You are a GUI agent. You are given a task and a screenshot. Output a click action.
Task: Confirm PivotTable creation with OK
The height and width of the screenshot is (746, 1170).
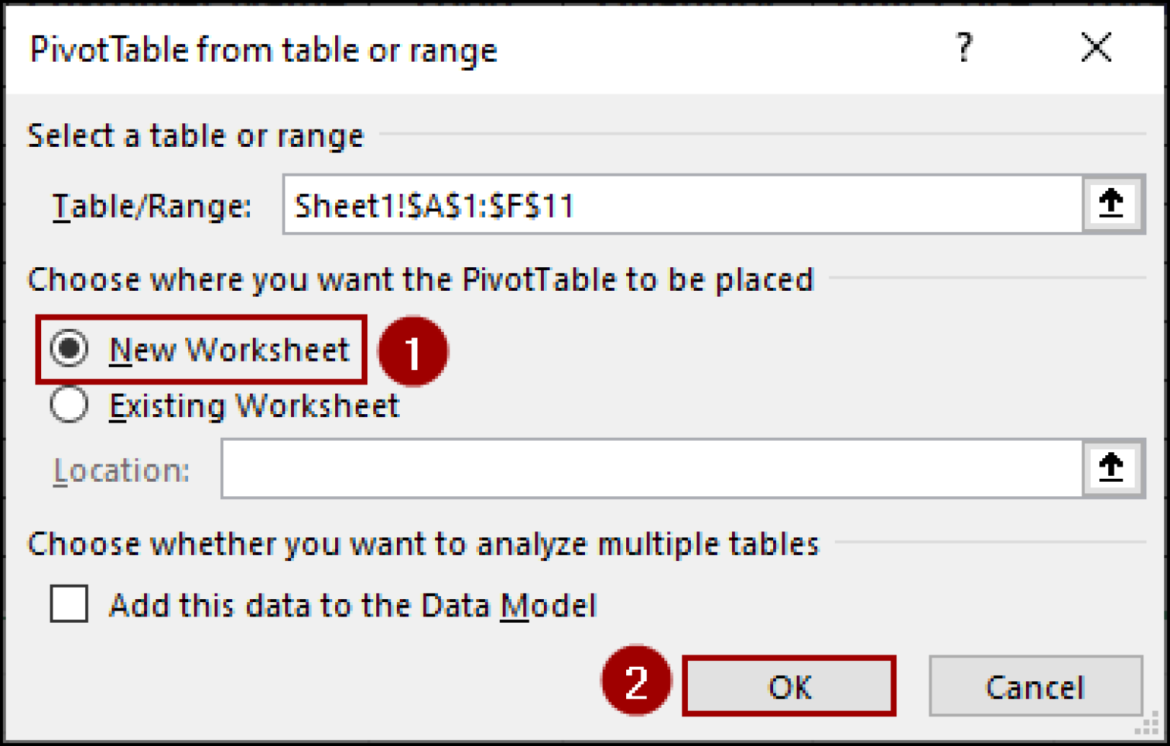click(789, 686)
